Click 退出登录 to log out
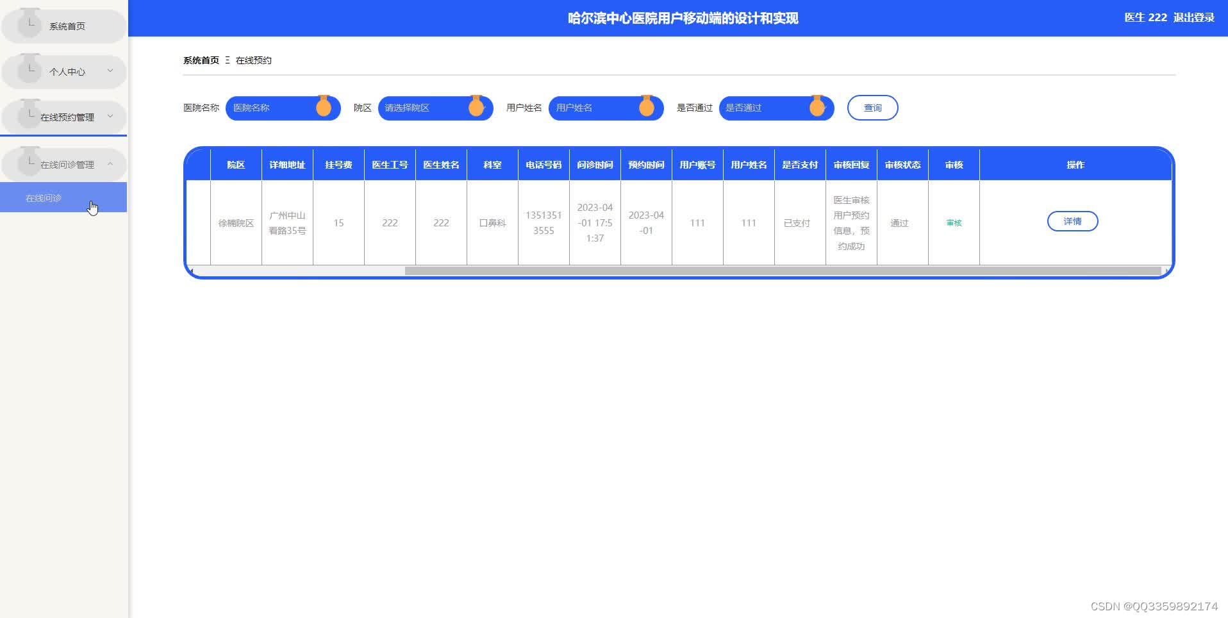 [1193, 17]
